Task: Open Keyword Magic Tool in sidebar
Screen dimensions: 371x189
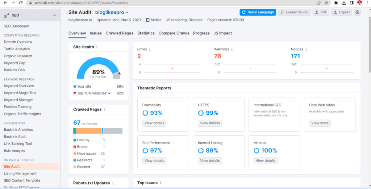Action: coord(20,93)
